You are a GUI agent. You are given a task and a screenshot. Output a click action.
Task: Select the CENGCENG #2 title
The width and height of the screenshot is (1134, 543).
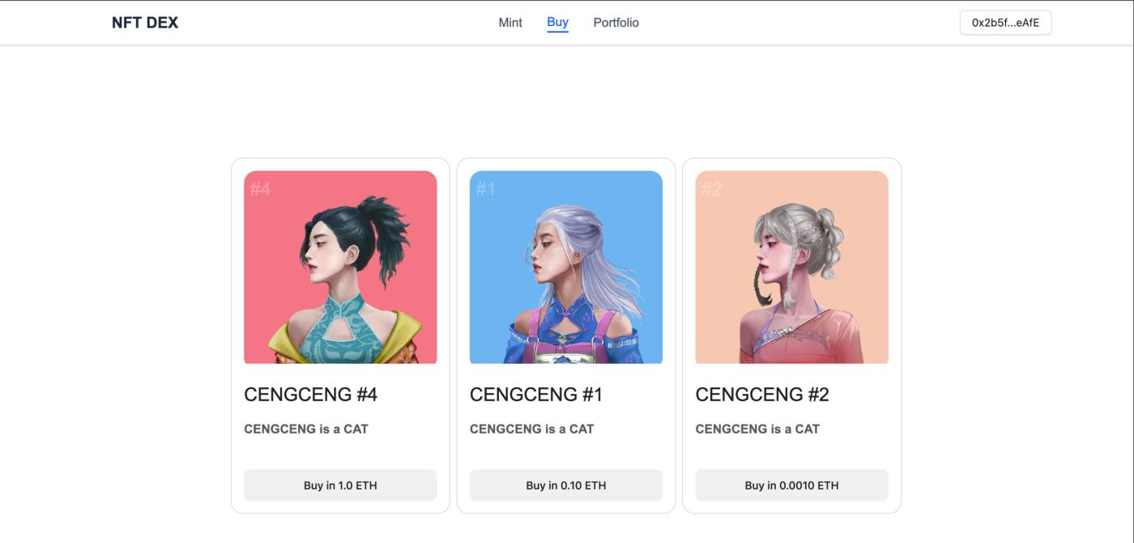tap(762, 395)
